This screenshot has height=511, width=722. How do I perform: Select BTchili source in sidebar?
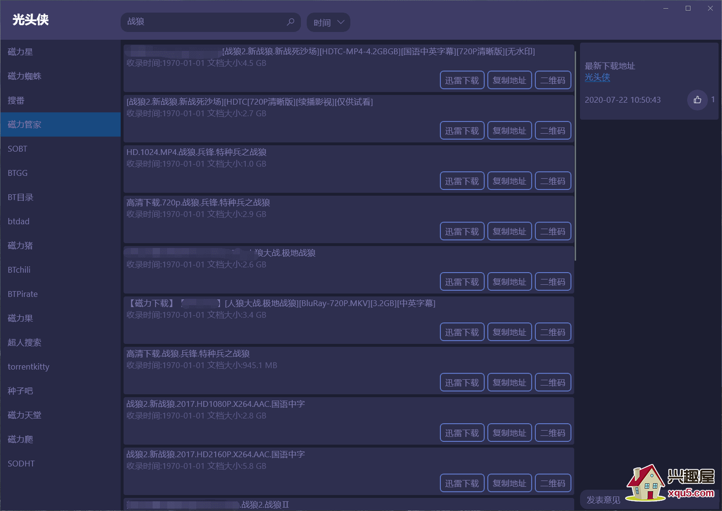click(61, 270)
